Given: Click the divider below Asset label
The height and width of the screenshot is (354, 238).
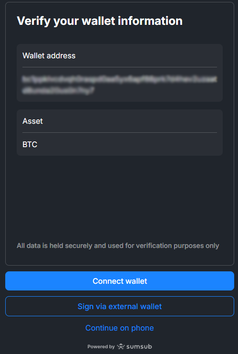Looking at the screenshot, I should click(x=120, y=132).
